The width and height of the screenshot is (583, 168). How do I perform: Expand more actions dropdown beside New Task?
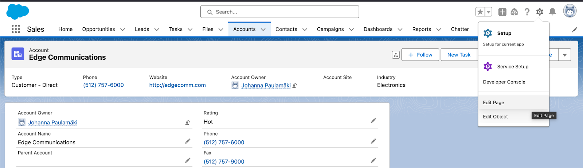[564, 55]
